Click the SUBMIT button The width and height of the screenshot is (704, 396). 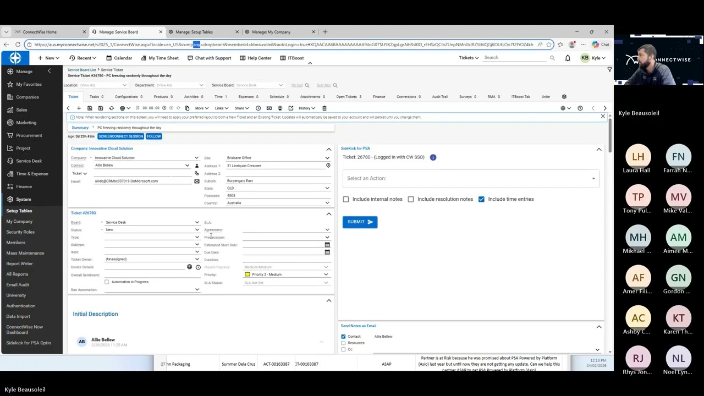click(x=360, y=222)
